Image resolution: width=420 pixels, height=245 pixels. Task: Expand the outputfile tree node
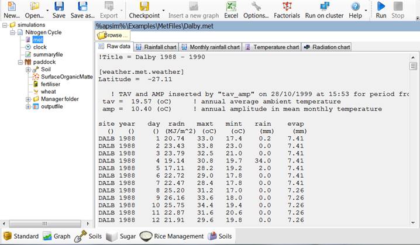(28, 106)
